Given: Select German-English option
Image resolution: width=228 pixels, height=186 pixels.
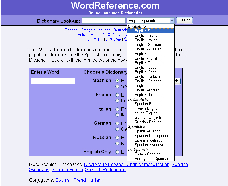Looking at the screenshot, I should (x=151, y=117).
